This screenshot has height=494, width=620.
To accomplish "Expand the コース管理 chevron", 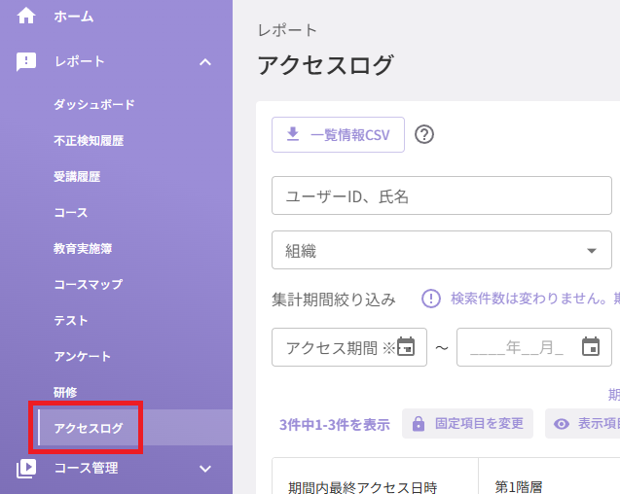I will [x=205, y=469].
